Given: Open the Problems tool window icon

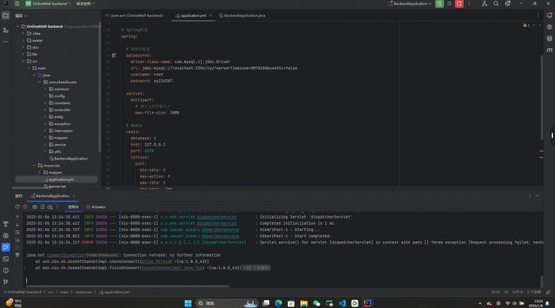Looking at the screenshot, I should pyautogui.click(x=6, y=271).
